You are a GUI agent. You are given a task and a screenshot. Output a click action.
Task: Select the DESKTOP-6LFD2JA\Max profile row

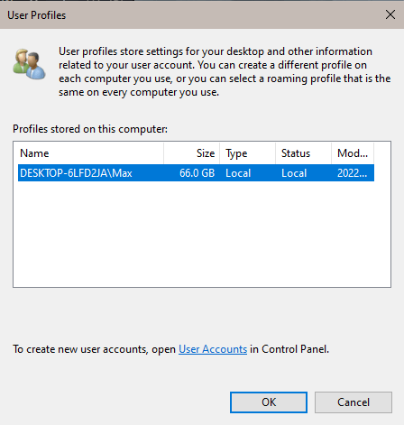tap(196, 173)
